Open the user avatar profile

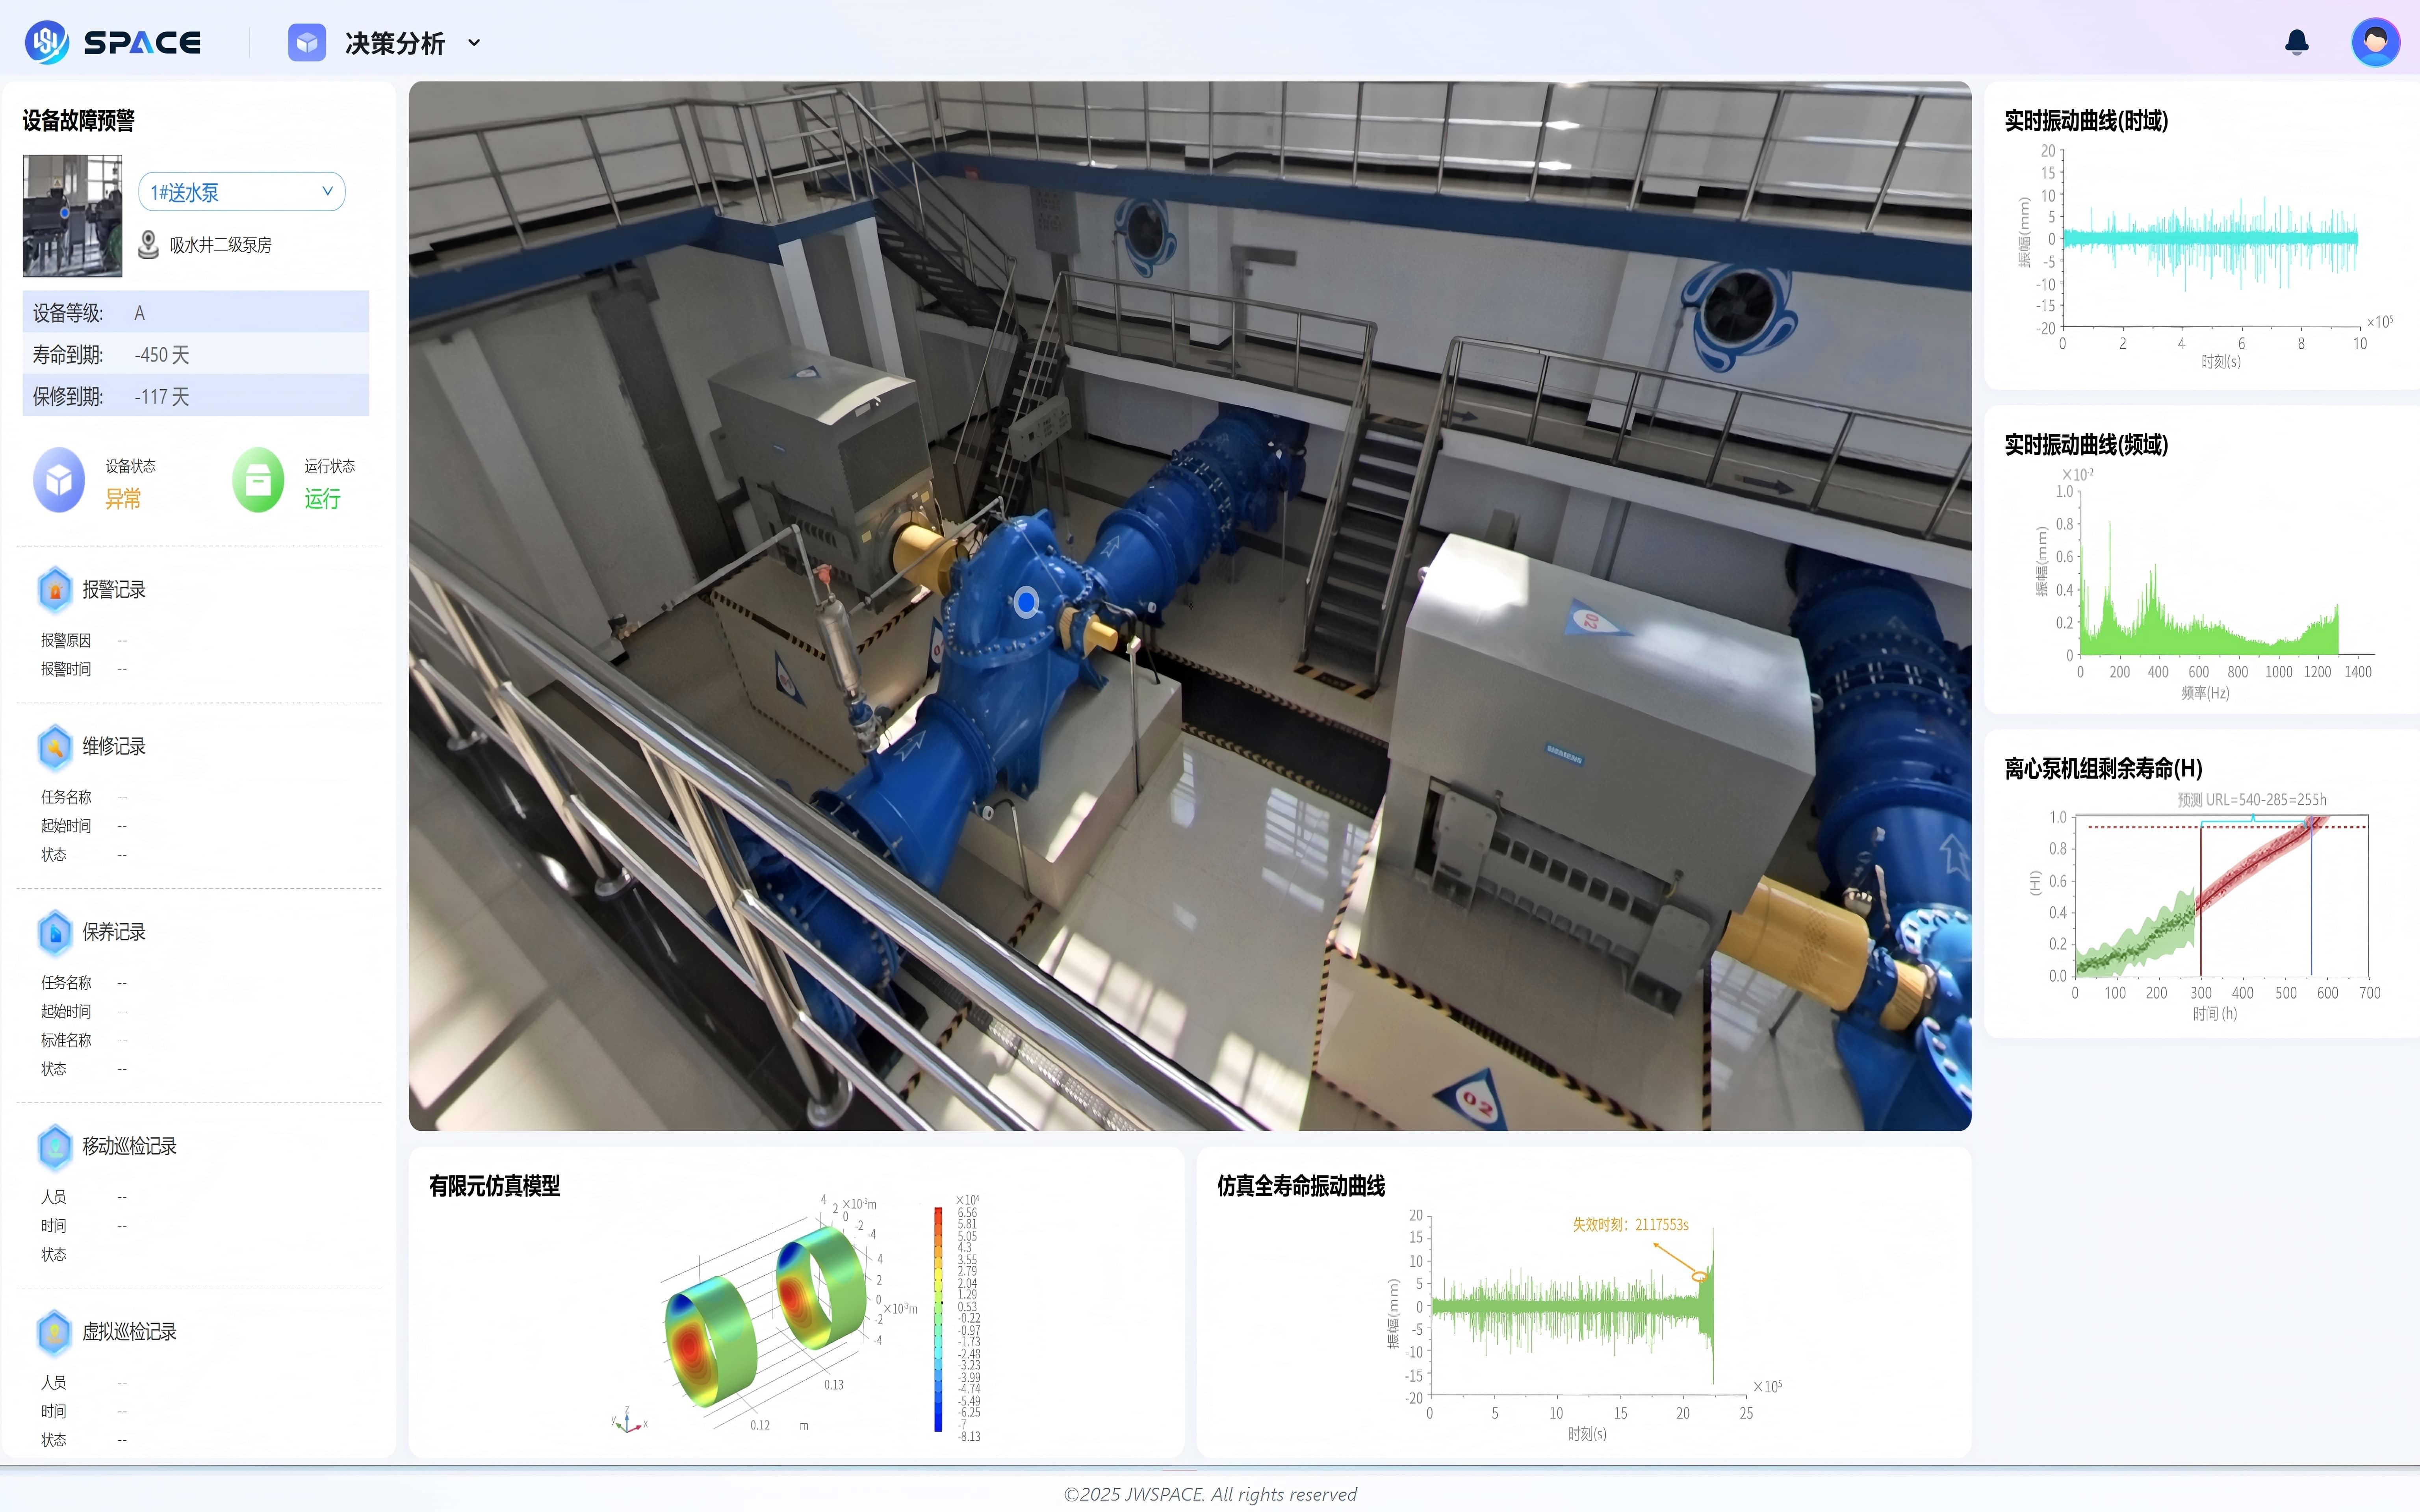2375,42
